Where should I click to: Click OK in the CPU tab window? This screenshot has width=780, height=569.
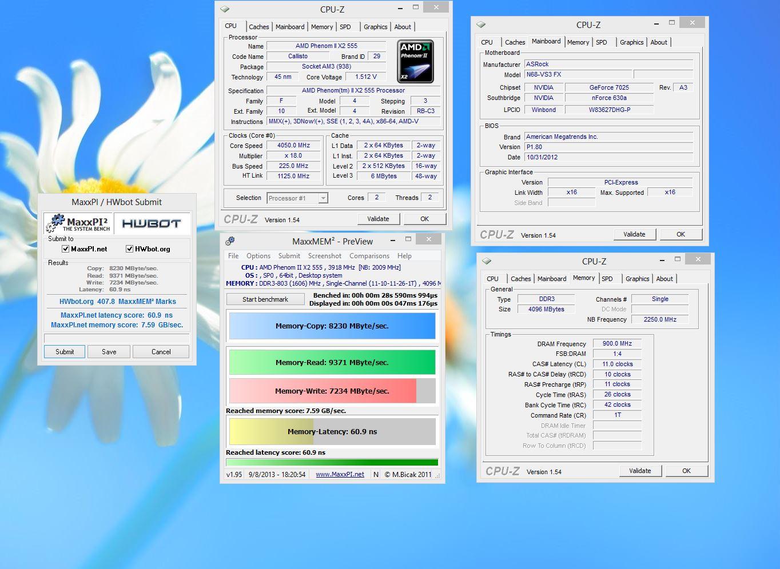[x=425, y=219]
